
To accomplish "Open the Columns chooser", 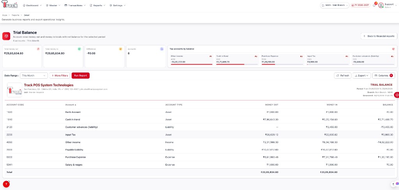I will [383, 76].
